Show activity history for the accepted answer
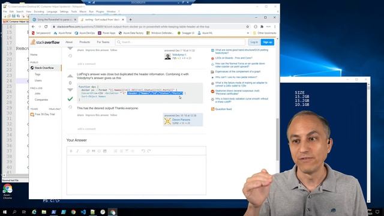This screenshot has width=384, height=216. coord(70,107)
